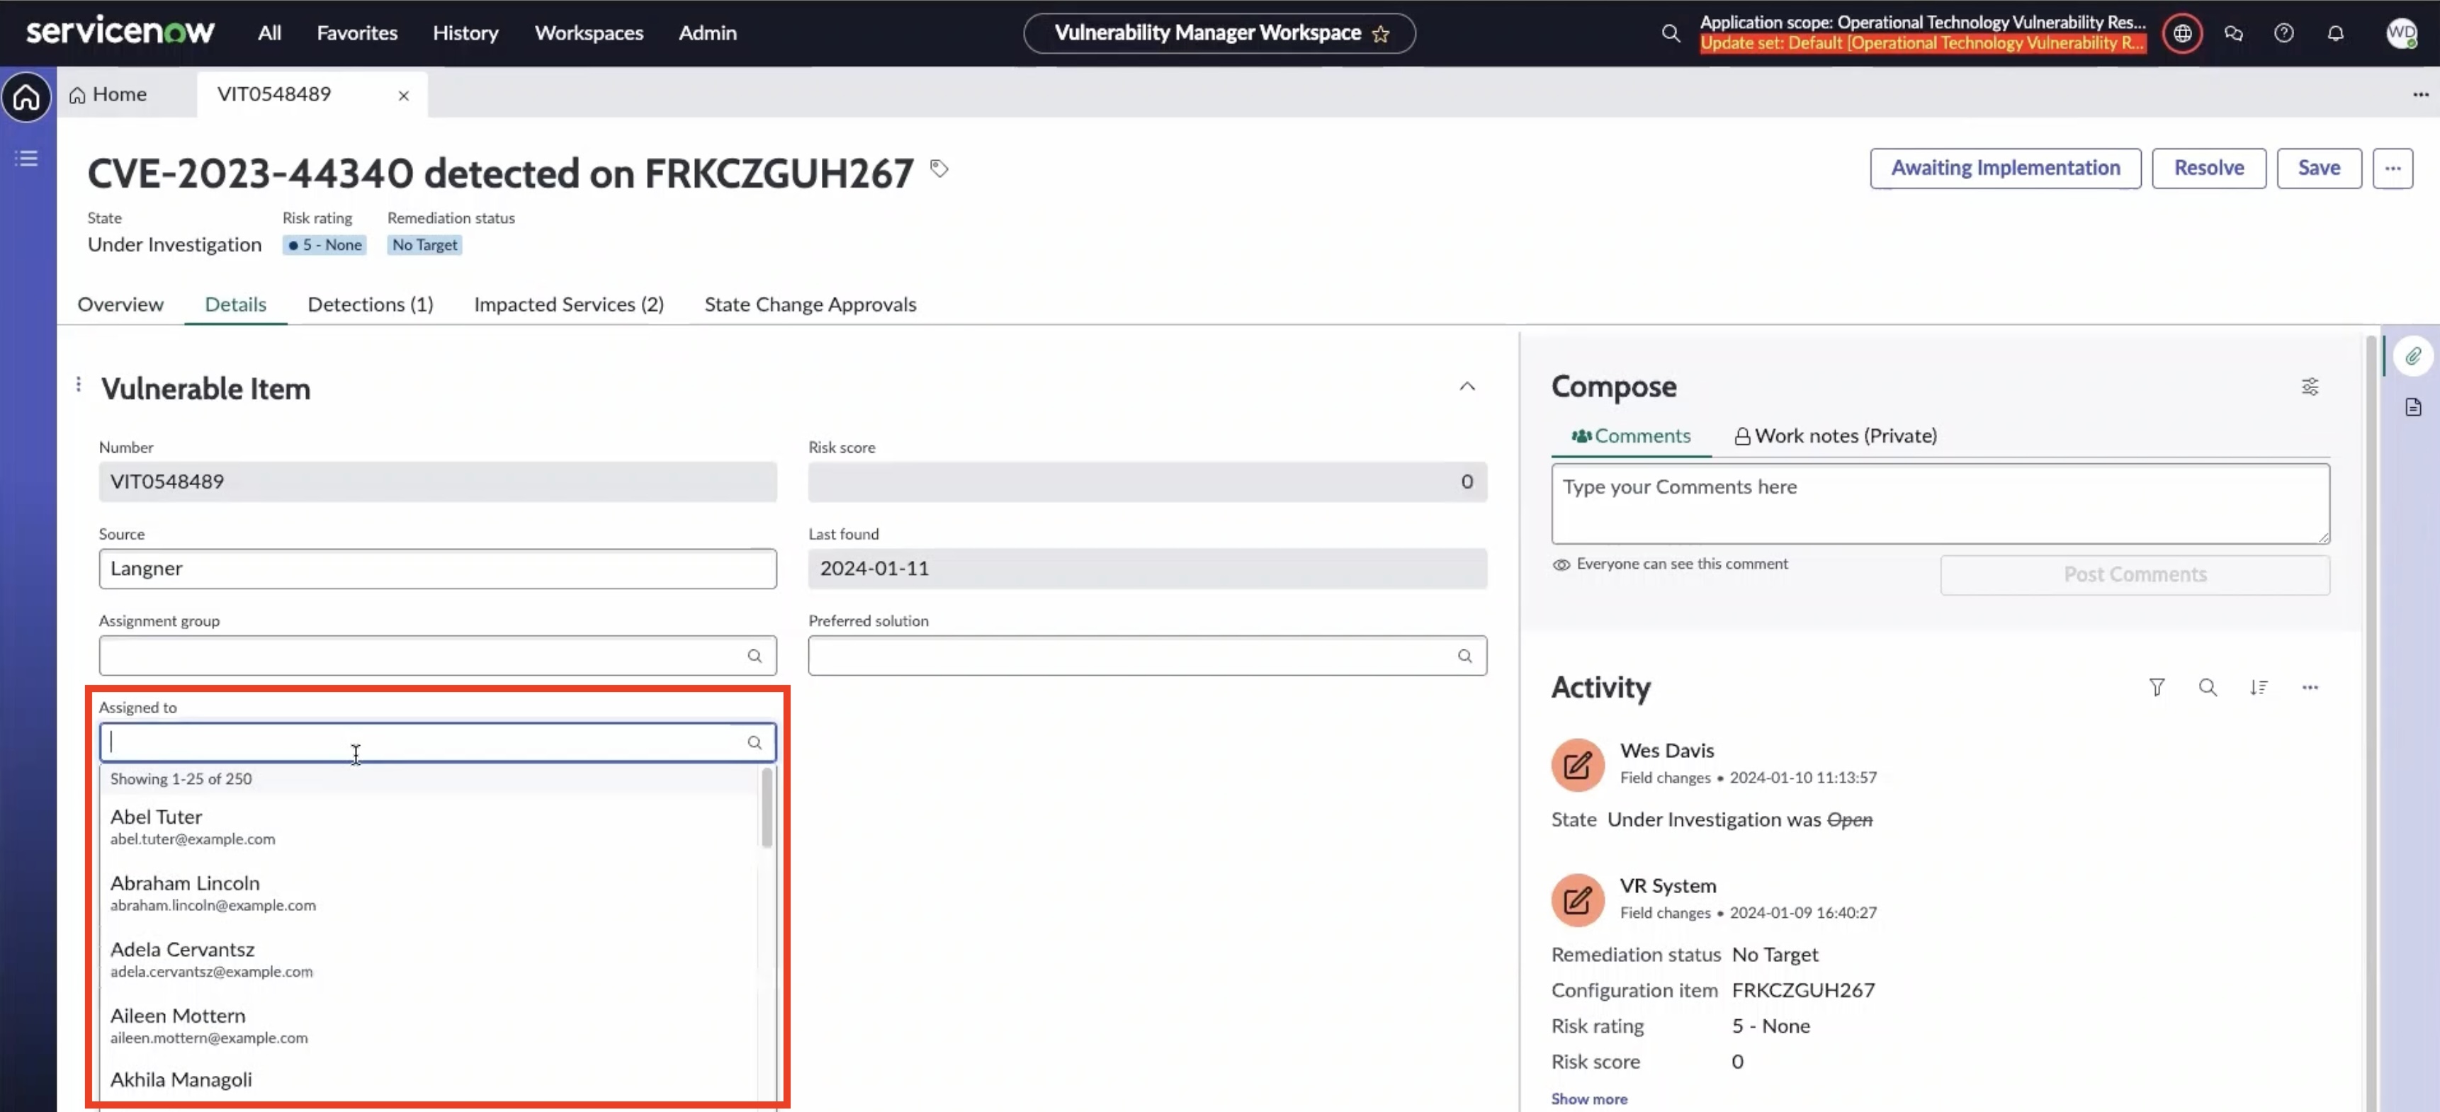Screen dimensions: 2440x1112
Task: Filter the Activity stream
Action: 2157,688
